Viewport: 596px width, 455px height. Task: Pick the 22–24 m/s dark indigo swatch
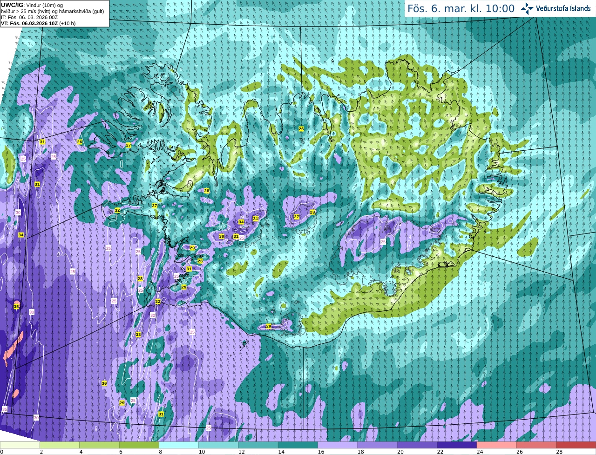[x=457, y=445]
